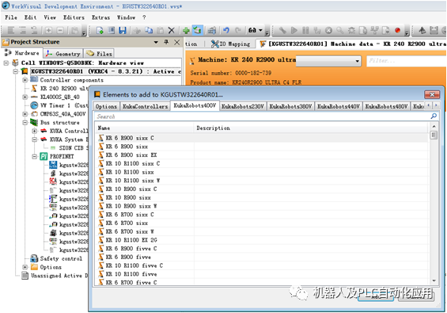Click the Search field in Elements dialog

coord(263,116)
